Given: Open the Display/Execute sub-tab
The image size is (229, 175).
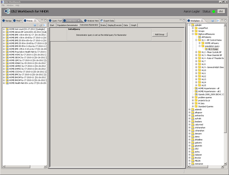Looking at the screenshot, I should tap(114, 25).
